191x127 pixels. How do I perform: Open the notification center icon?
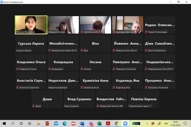click(185, 124)
